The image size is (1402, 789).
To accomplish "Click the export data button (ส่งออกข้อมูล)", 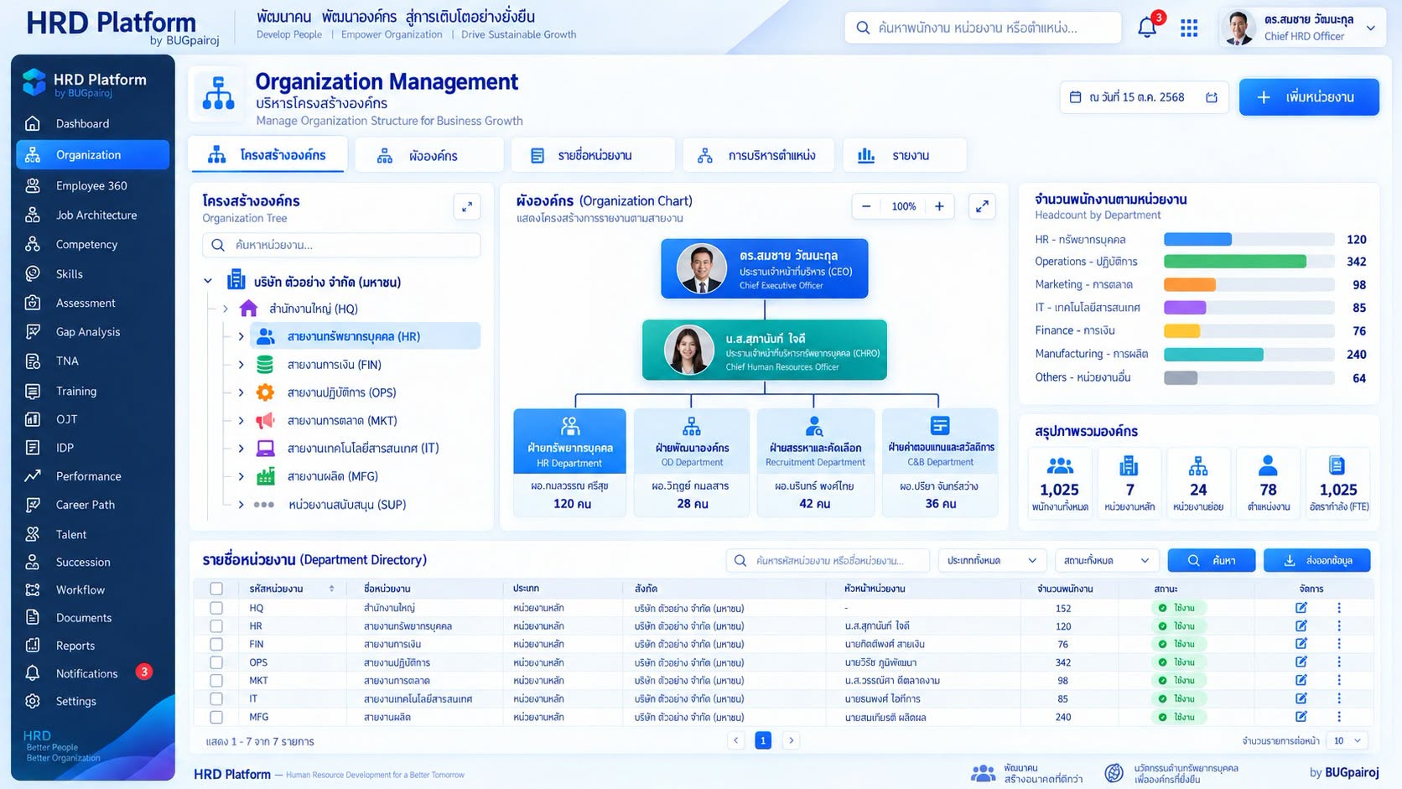I will click(x=1316, y=560).
